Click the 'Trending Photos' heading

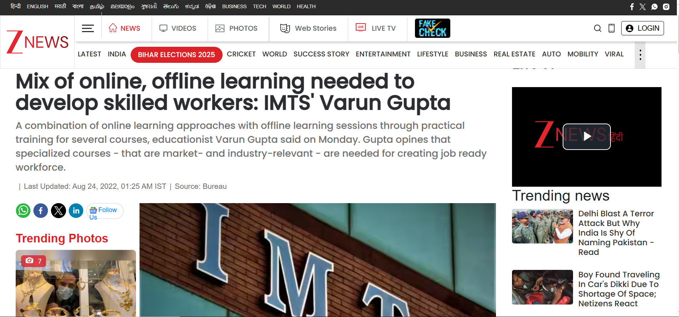click(x=62, y=238)
